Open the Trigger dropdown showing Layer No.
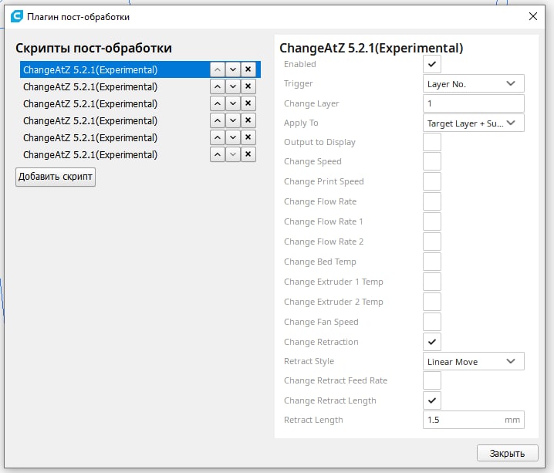 pyautogui.click(x=474, y=83)
